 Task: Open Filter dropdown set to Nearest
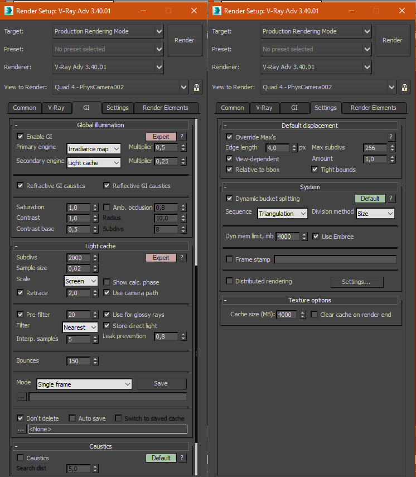[x=80, y=327]
